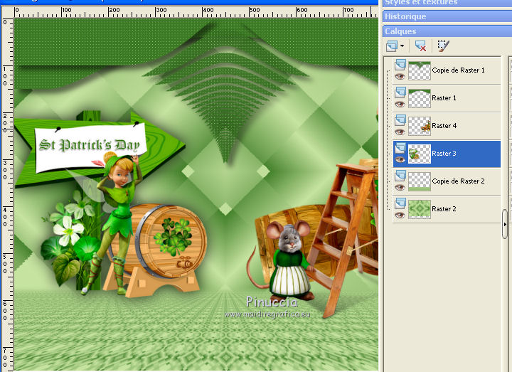Click layer type icon of Copie de Raster 1
Image resolution: width=512 pixels, height=372 pixels.
pyautogui.click(x=400, y=65)
